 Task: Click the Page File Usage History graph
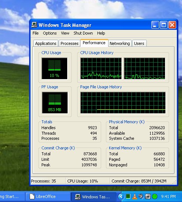tap(123, 103)
